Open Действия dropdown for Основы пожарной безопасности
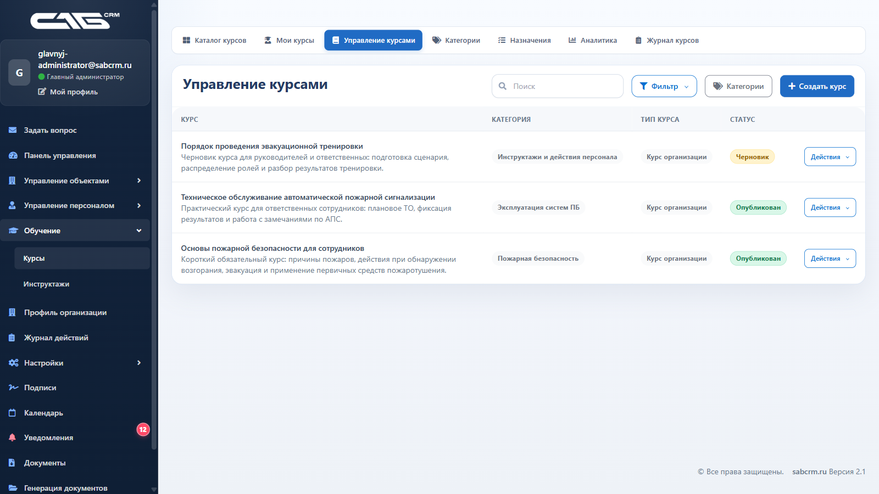Viewport: 879px width, 494px height. [x=830, y=259]
